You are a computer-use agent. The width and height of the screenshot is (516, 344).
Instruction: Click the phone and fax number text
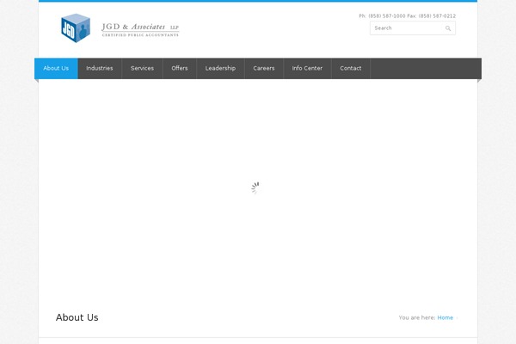pyautogui.click(x=408, y=15)
